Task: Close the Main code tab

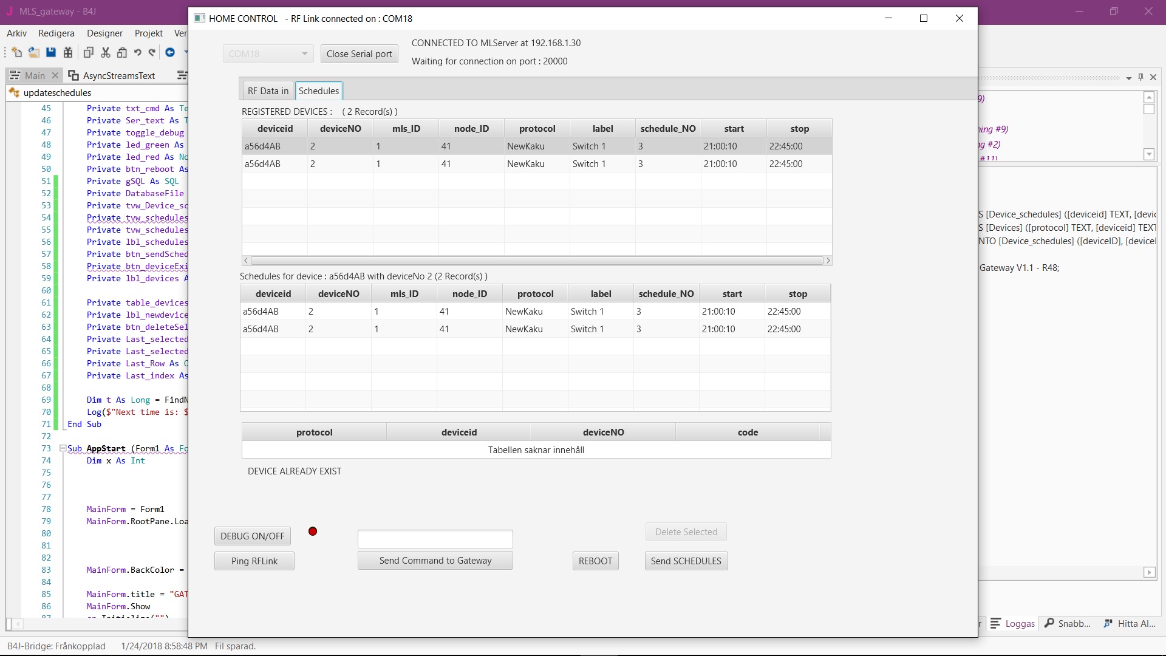Action: coord(55,75)
